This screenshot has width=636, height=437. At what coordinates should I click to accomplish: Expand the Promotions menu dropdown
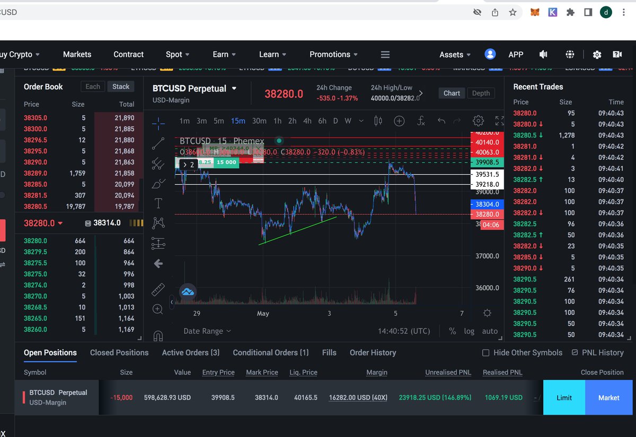click(333, 54)
